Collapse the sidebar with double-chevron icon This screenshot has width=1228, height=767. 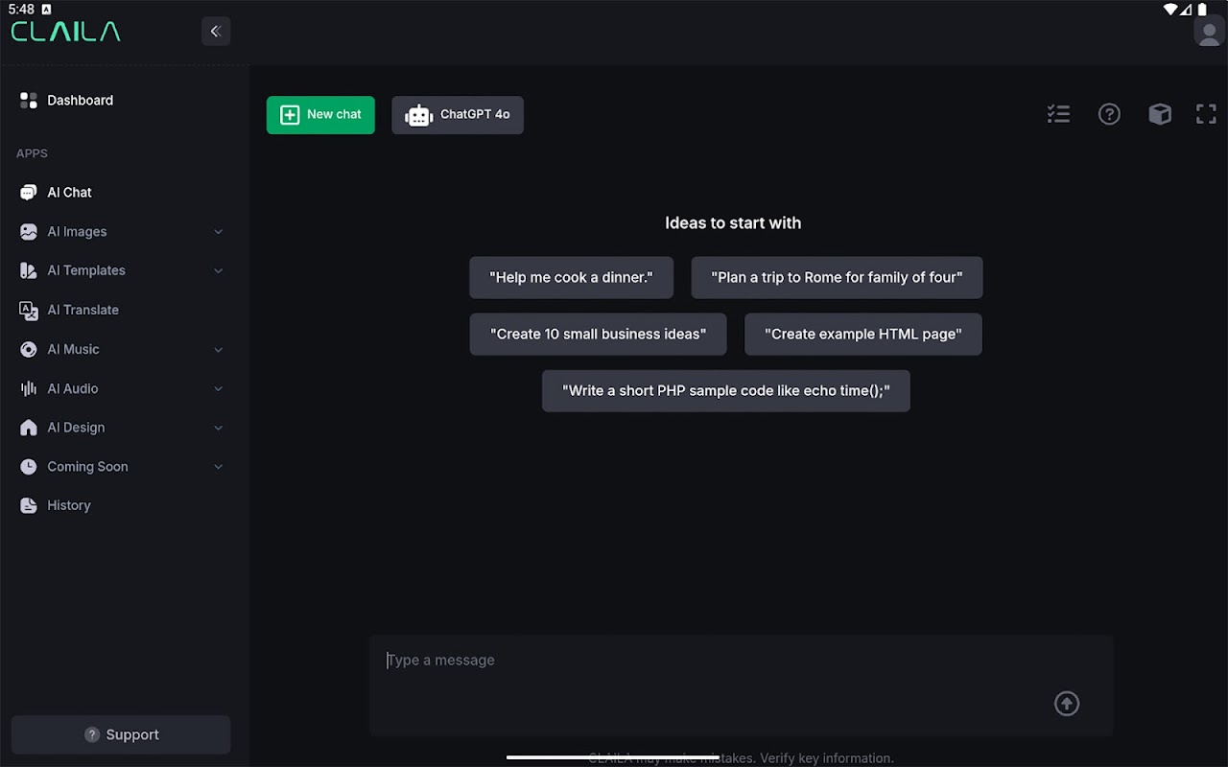click(x=216, y=31)
